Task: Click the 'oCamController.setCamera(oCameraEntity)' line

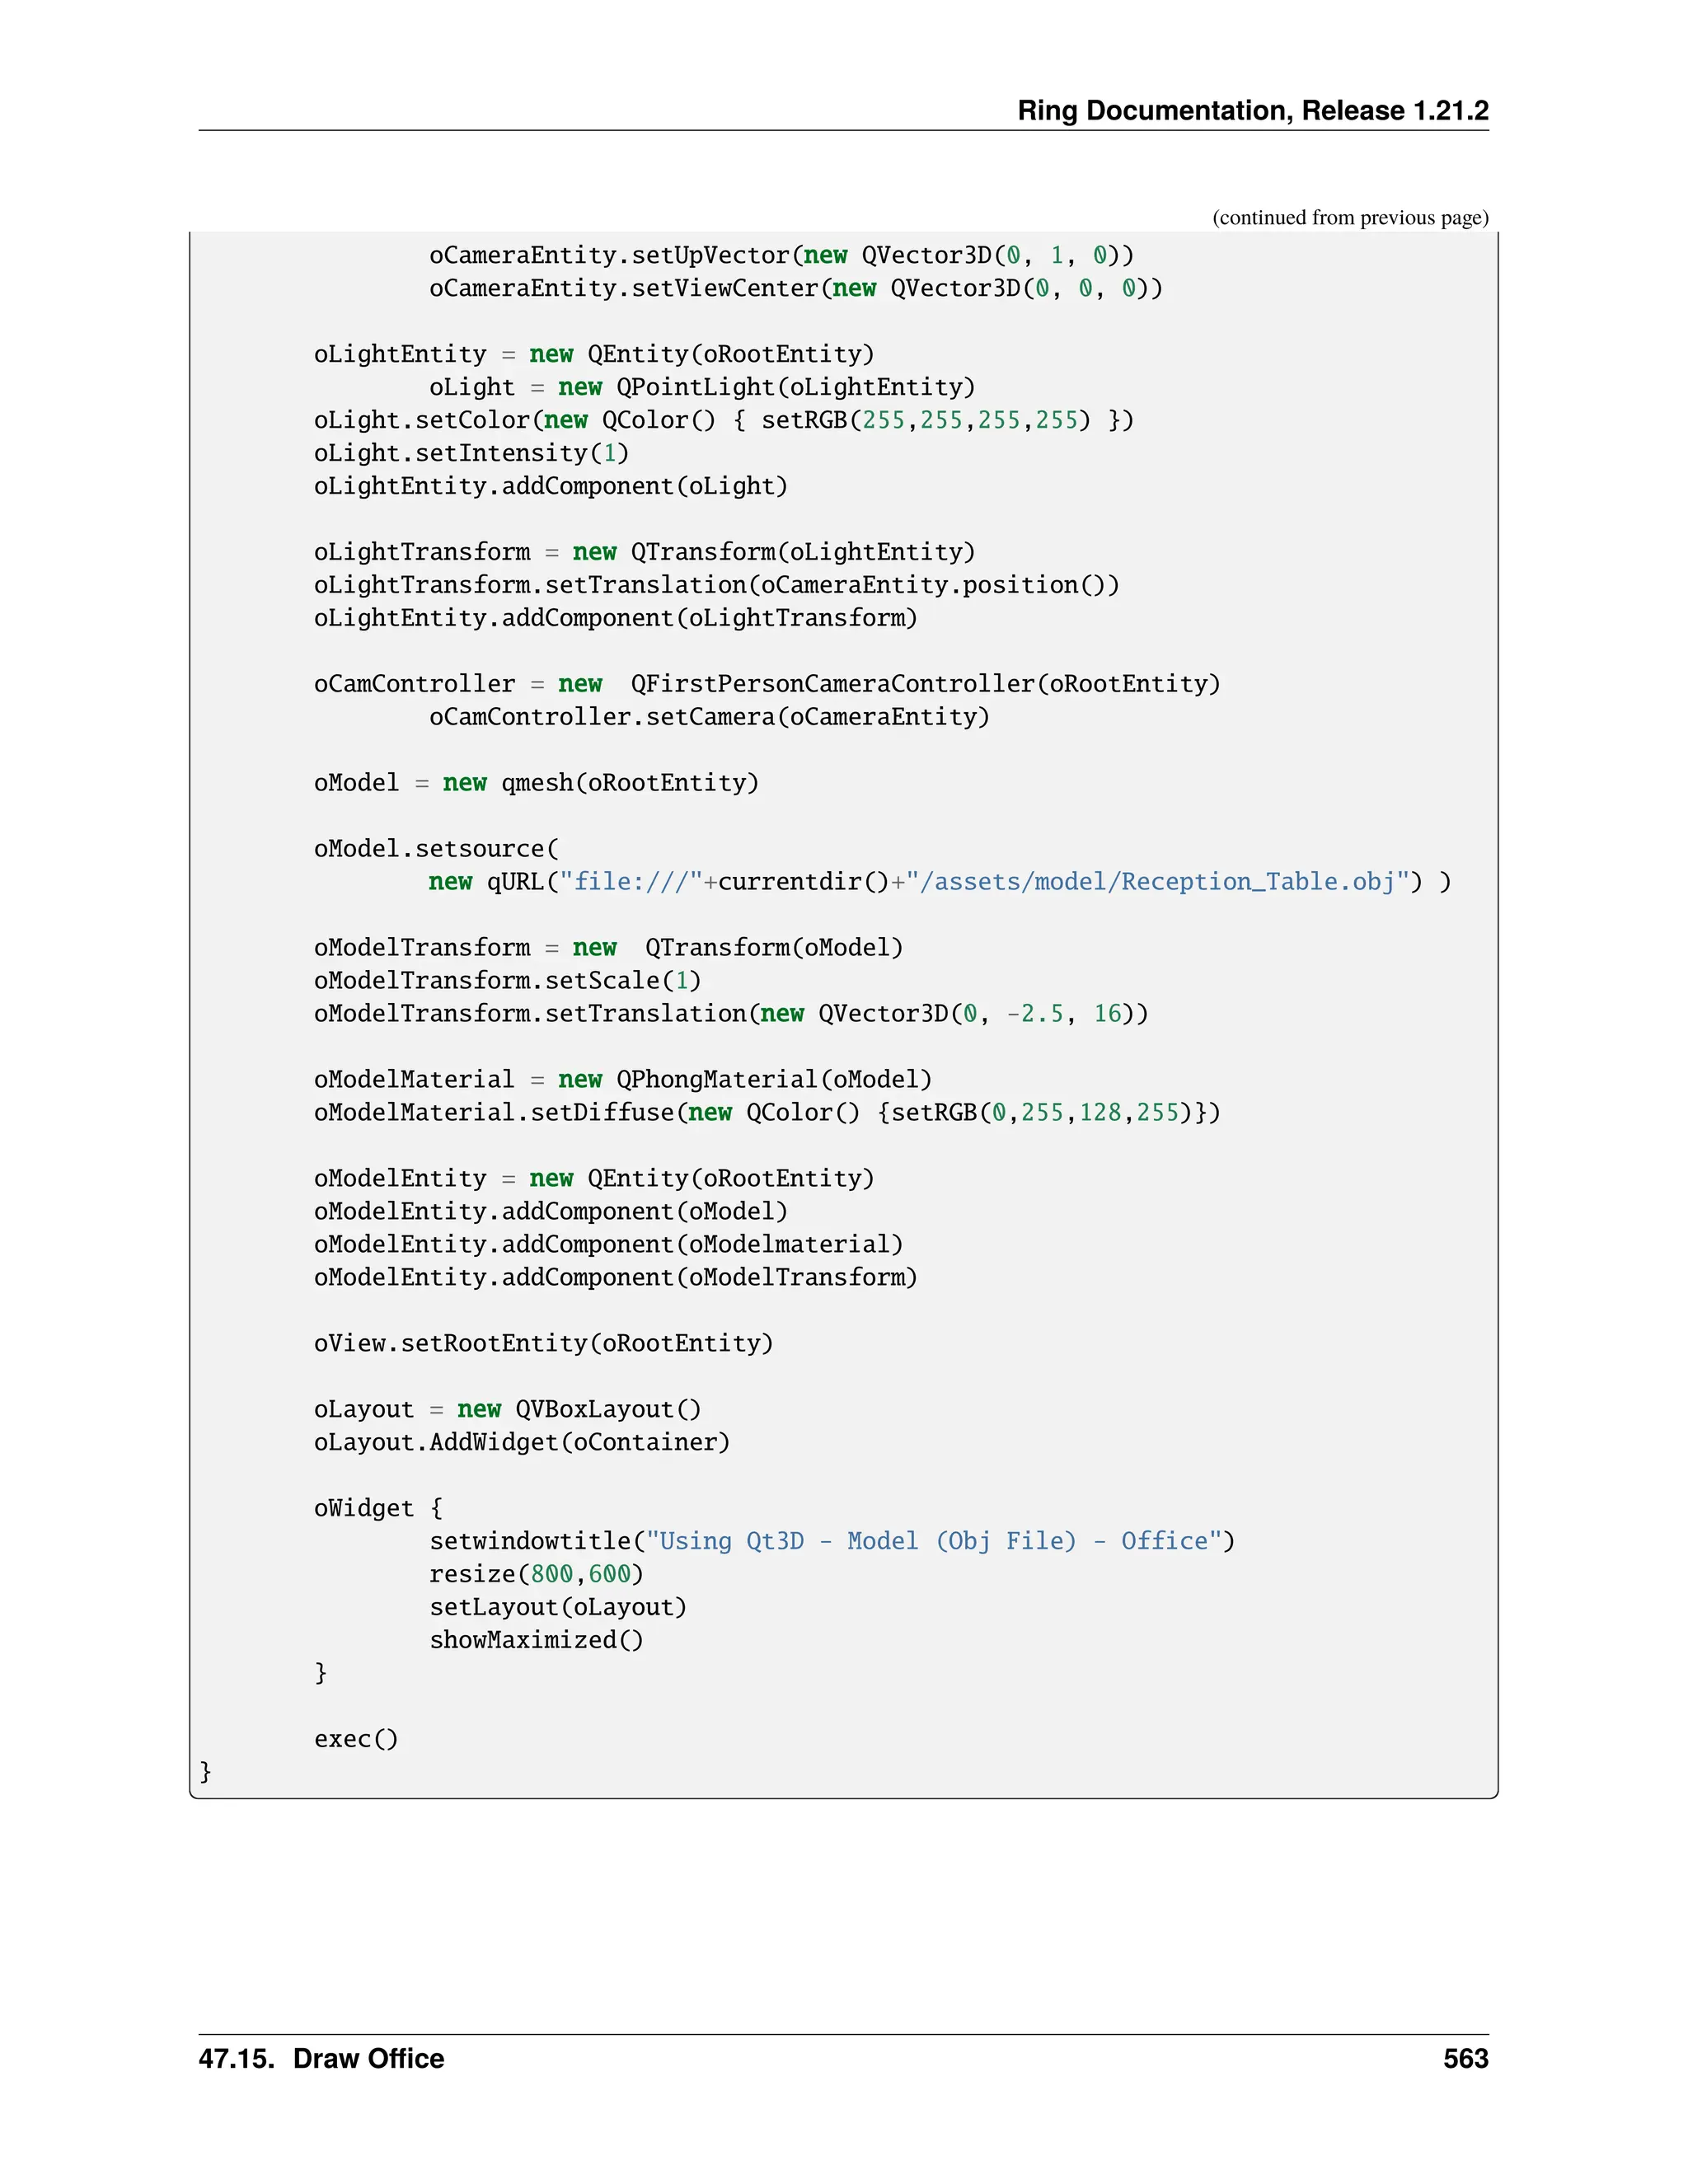Action: pyautogui.click(x=709, y=717)
